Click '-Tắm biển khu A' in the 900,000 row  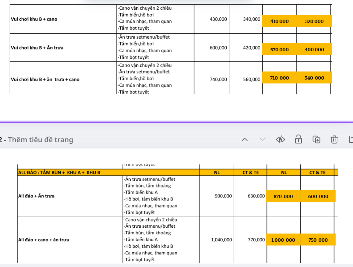(141, 192)
